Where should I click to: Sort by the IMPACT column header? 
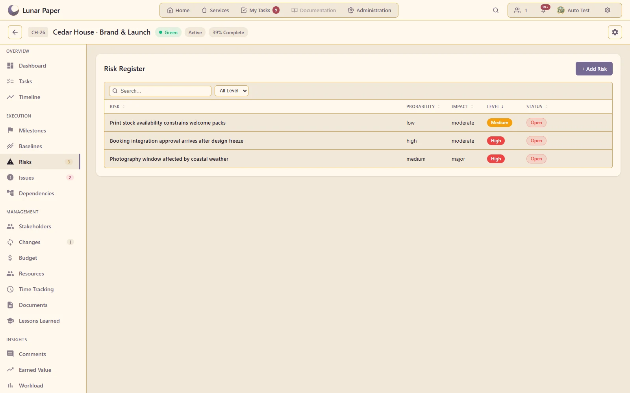(462, 107)
